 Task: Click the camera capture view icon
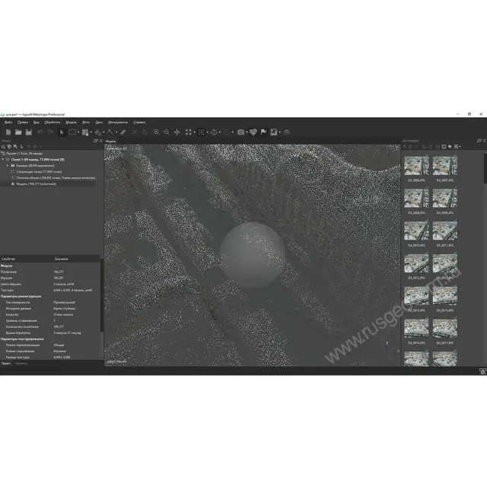240,132
